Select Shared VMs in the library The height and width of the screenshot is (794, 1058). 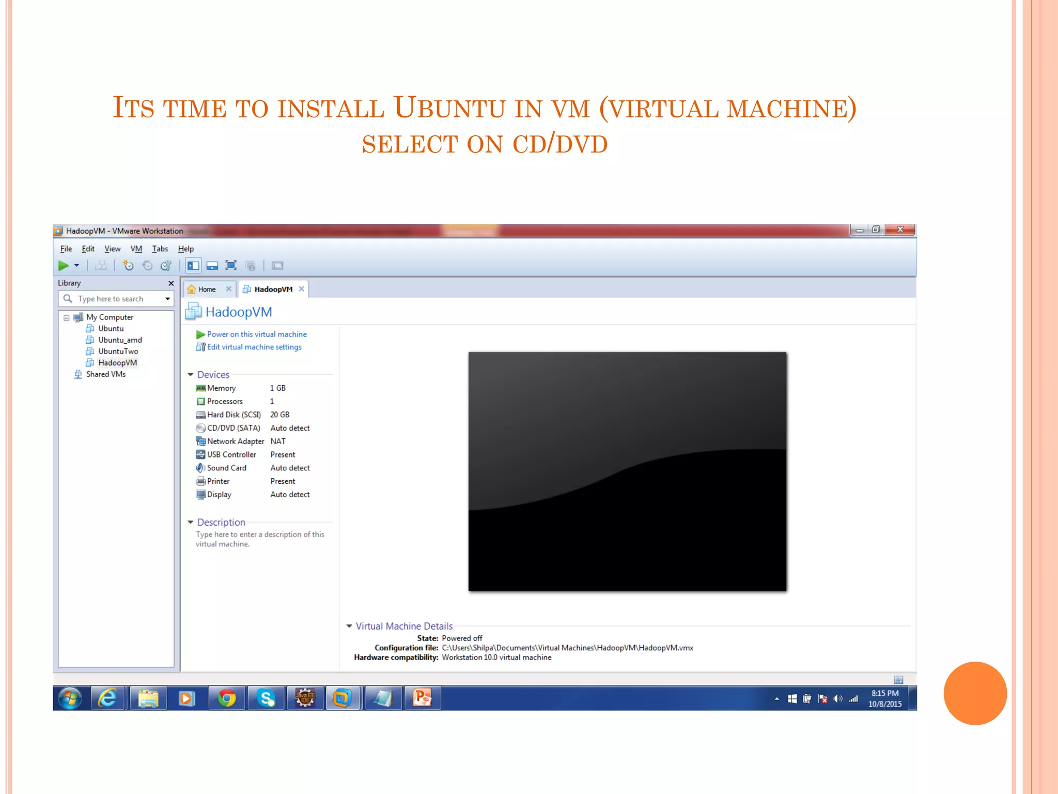tap(105, 374)
